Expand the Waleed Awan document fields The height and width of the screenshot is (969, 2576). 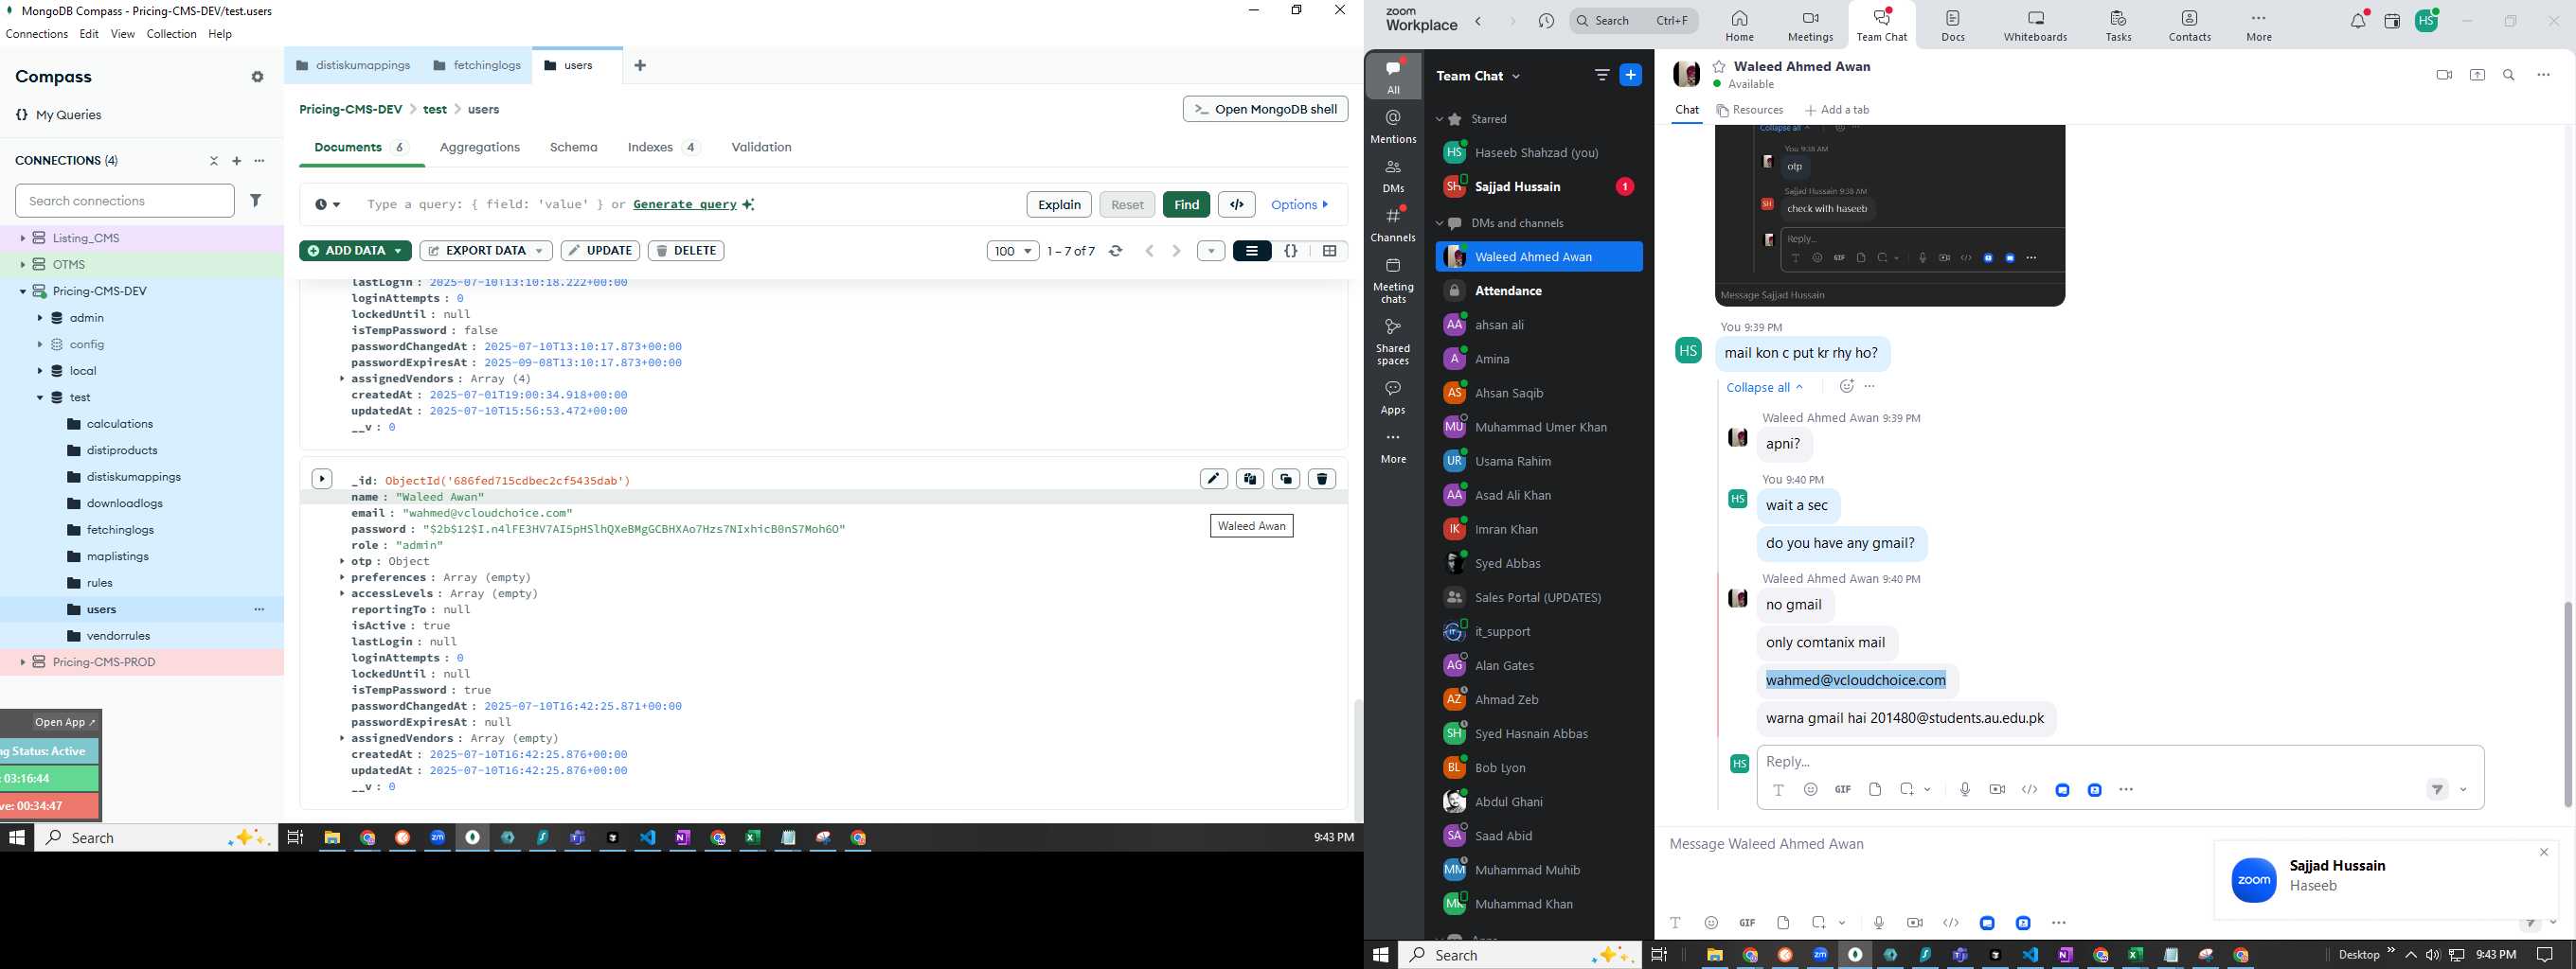(322, 480)
